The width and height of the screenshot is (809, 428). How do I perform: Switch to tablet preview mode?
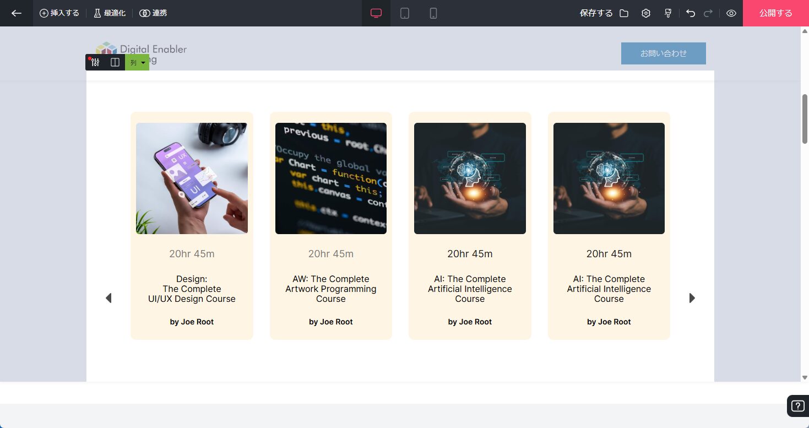tap(405, 13)
